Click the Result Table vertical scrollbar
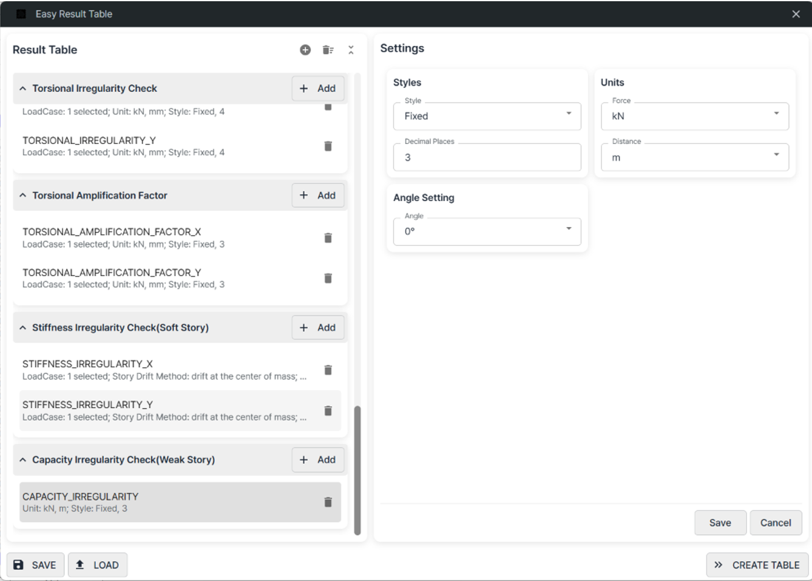The image size is (812, 581). 357,470
